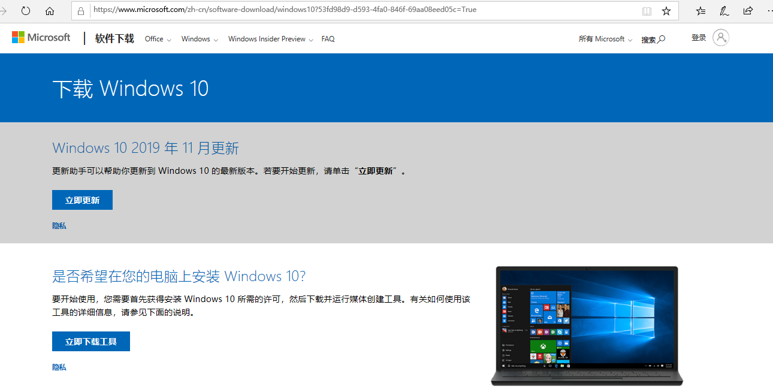Share this page icon
Viewport: 773px width, 392px height.
coord(748,11)
